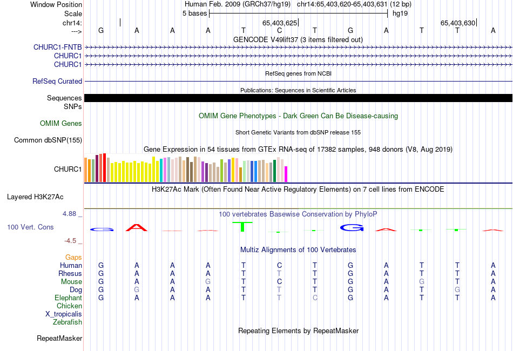The image size is (513, 351).
Task: Click the Human Feb. 2009 (GRCh37/hg19) text
Action: point(238,4)
